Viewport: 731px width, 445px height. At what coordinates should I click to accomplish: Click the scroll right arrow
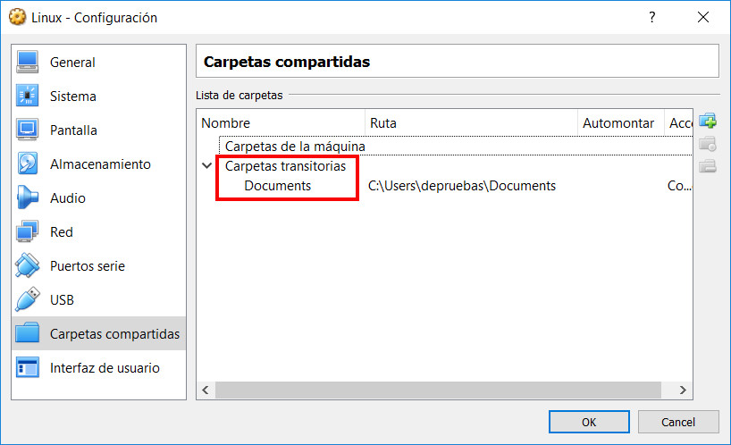coord(683,390)
